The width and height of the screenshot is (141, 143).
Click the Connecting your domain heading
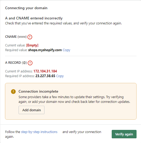pyautogui.click(x=26, y=8)
